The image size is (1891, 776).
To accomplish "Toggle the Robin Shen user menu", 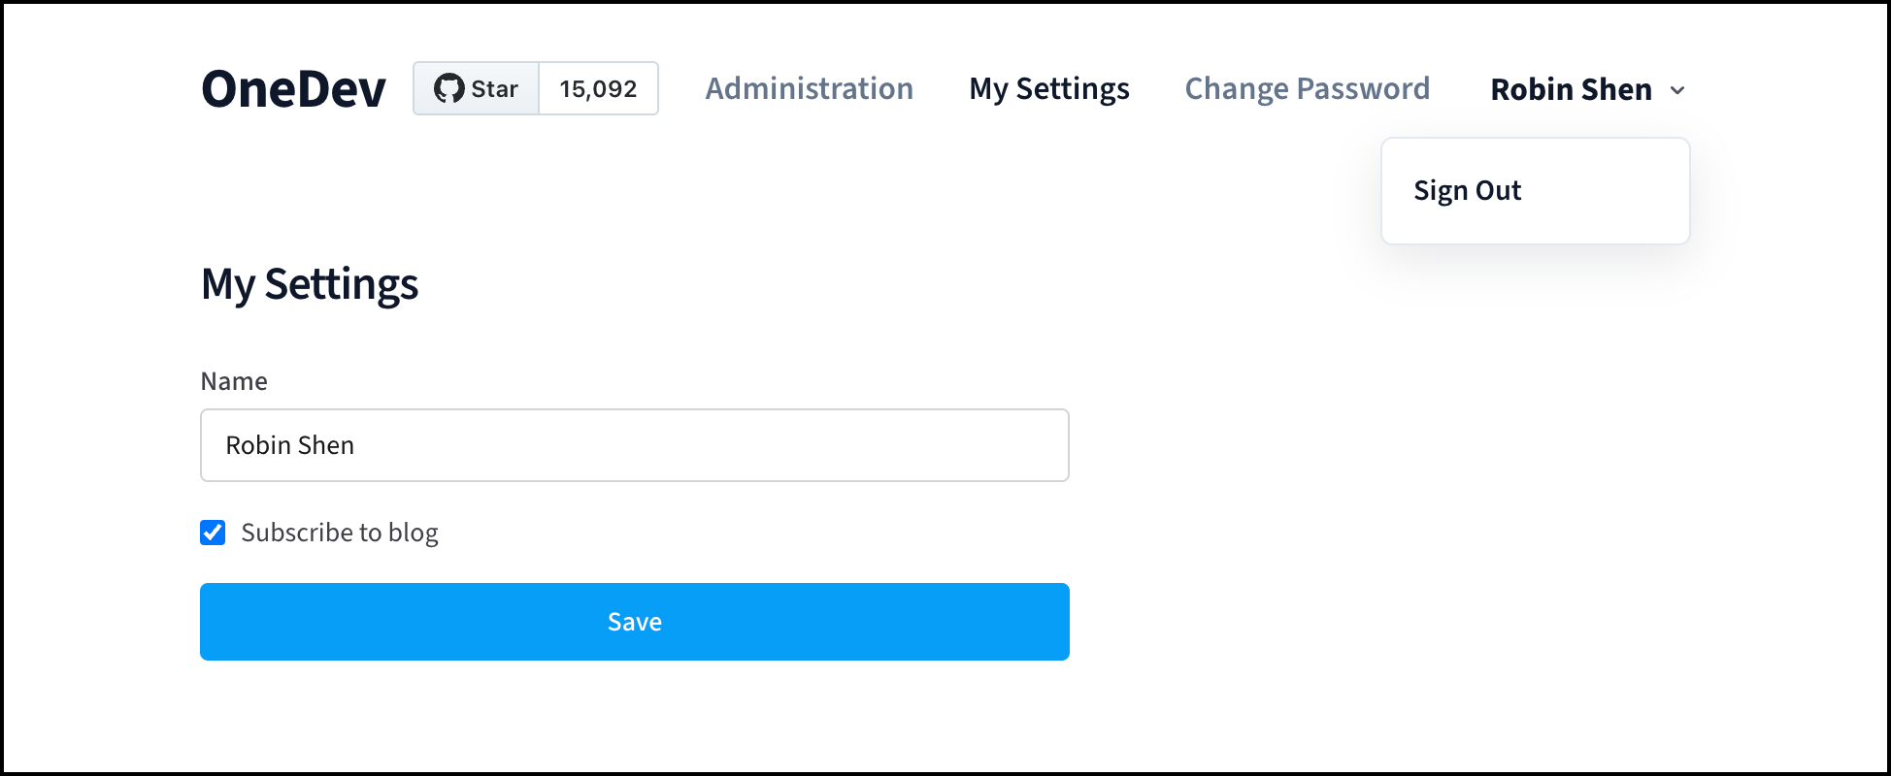I will click(1588, 89).
